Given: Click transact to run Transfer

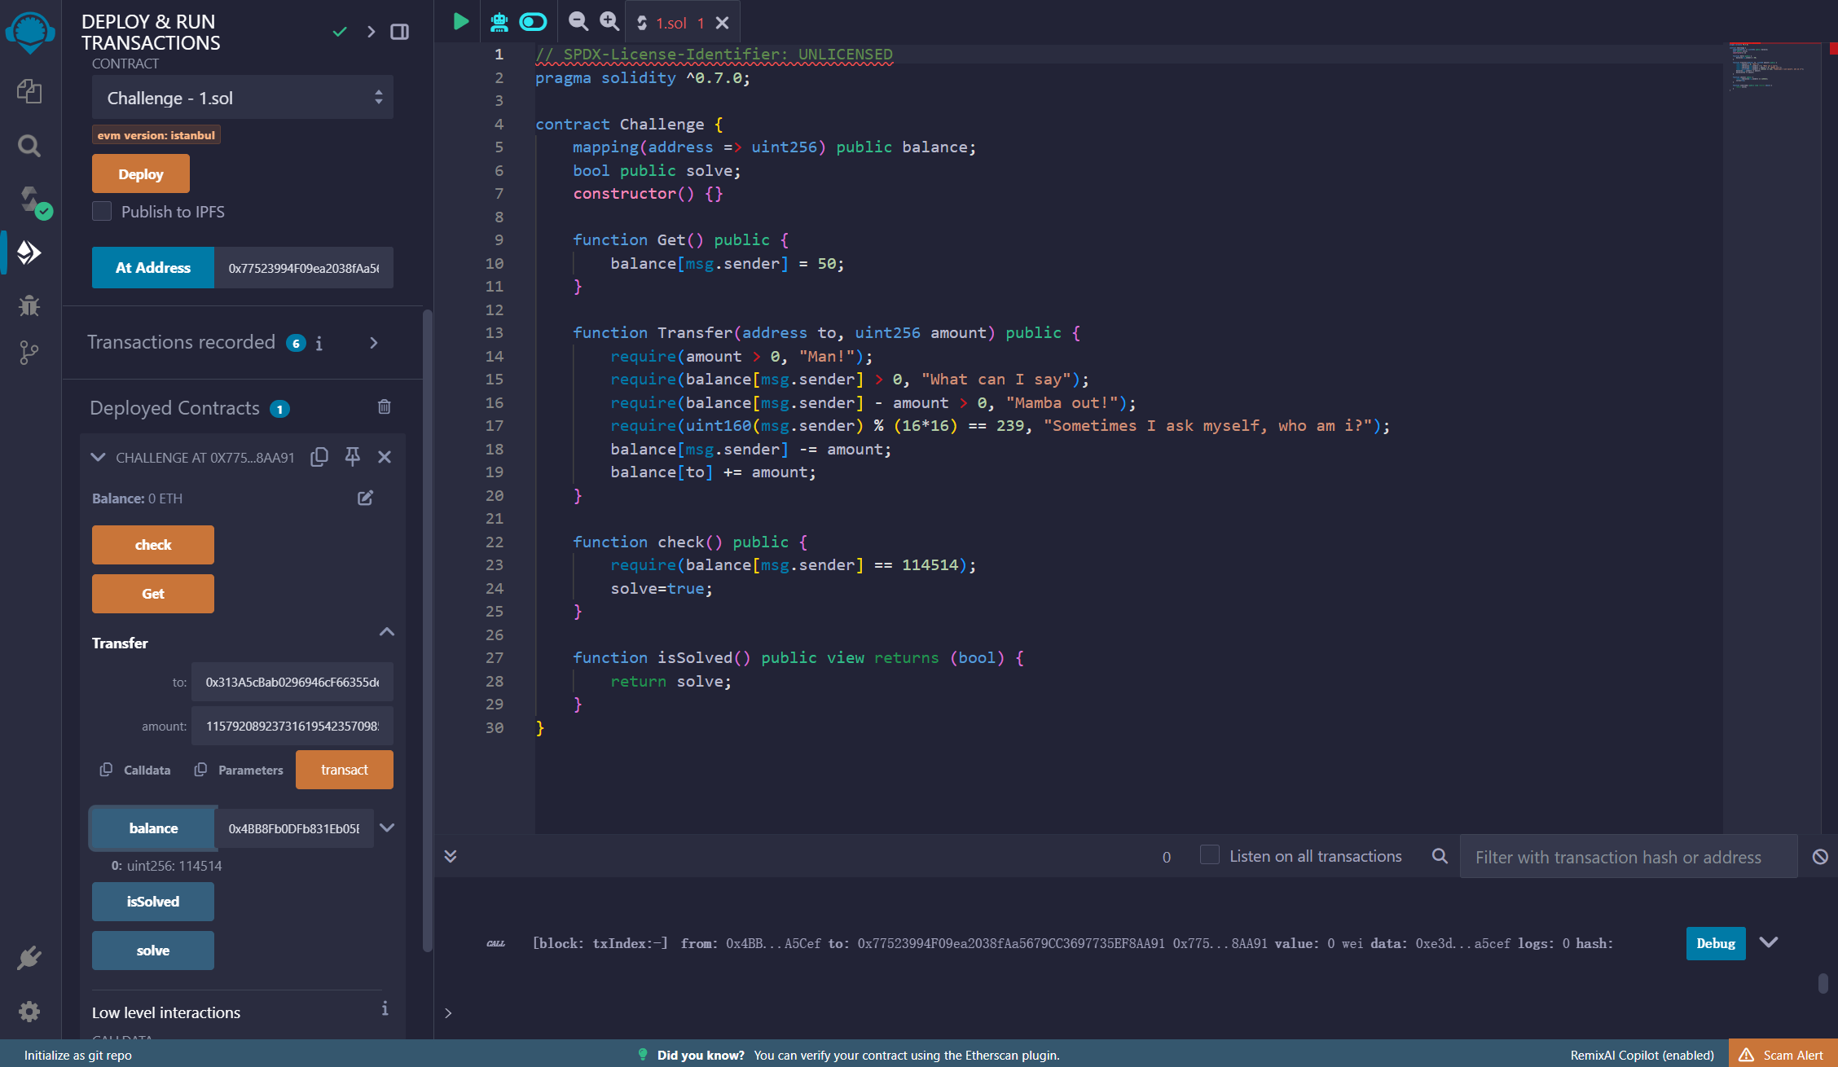Looking at the screenshot, I should click(x=345, y=770).
